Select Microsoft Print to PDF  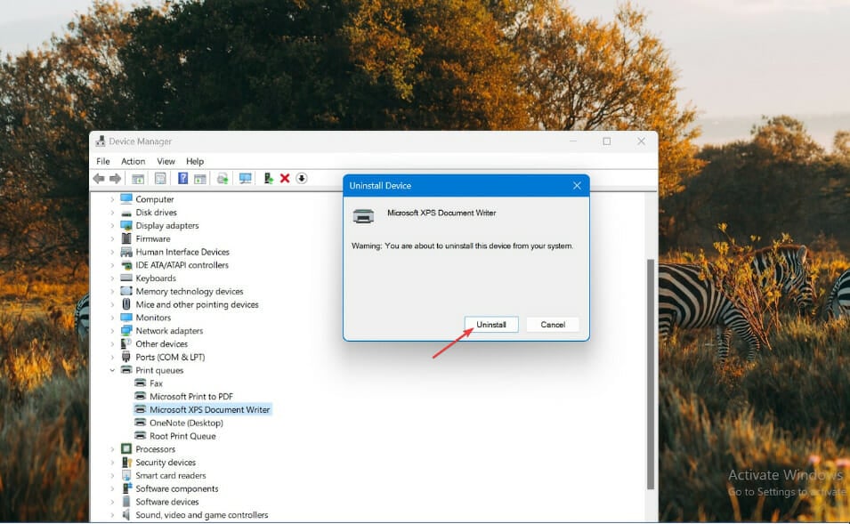191,397
